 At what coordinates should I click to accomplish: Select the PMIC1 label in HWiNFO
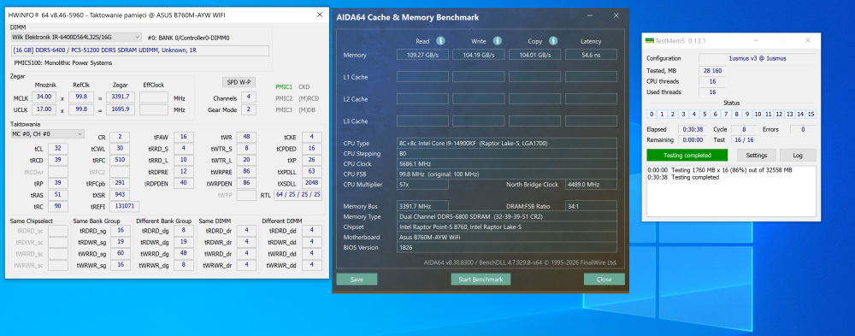click(284, 86)
